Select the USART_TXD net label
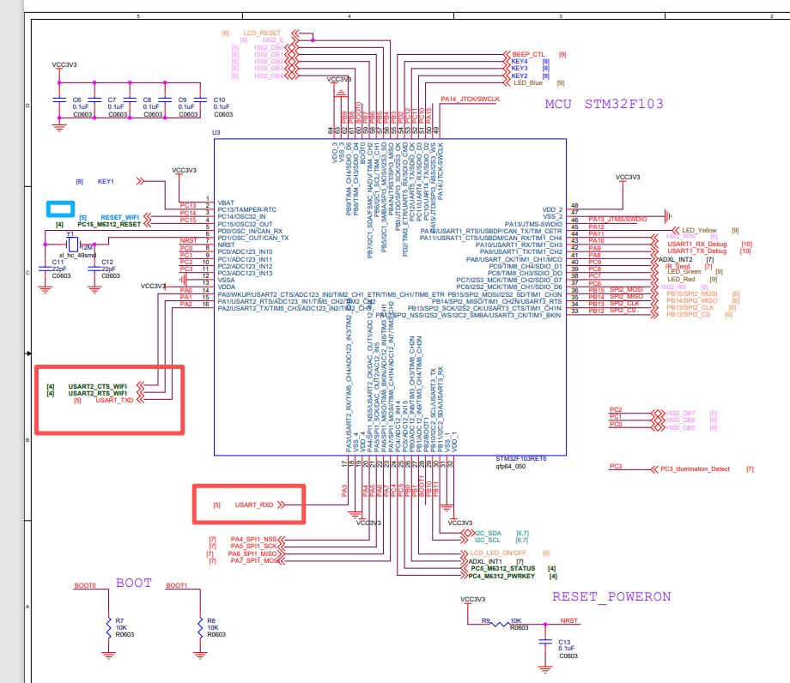 coord(114,400)
